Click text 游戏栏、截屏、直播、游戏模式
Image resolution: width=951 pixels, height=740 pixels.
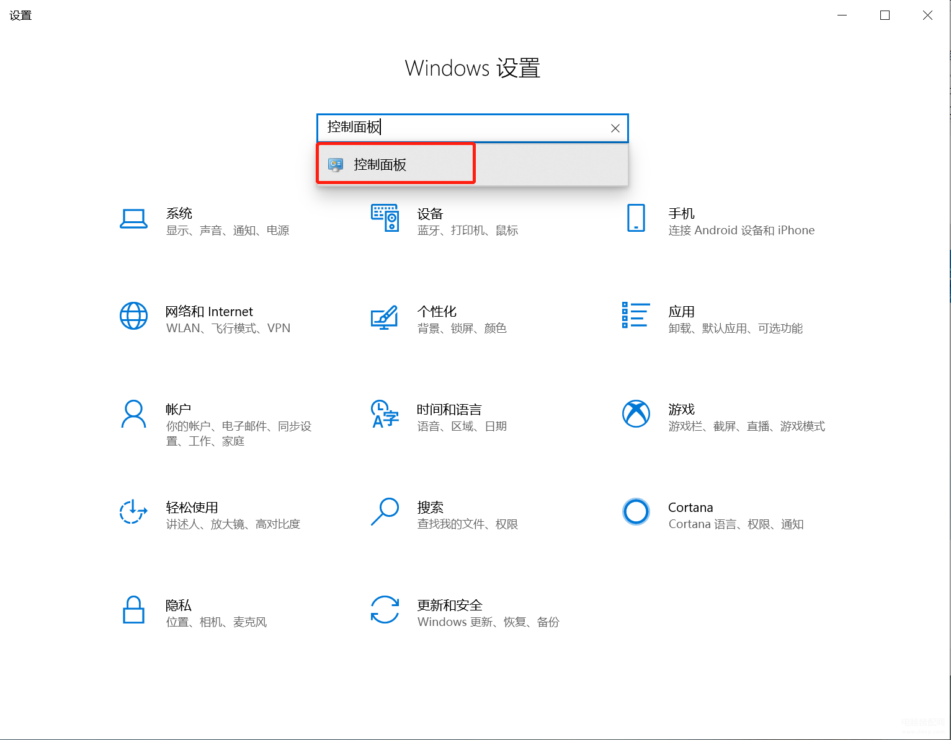coord(747,426)
